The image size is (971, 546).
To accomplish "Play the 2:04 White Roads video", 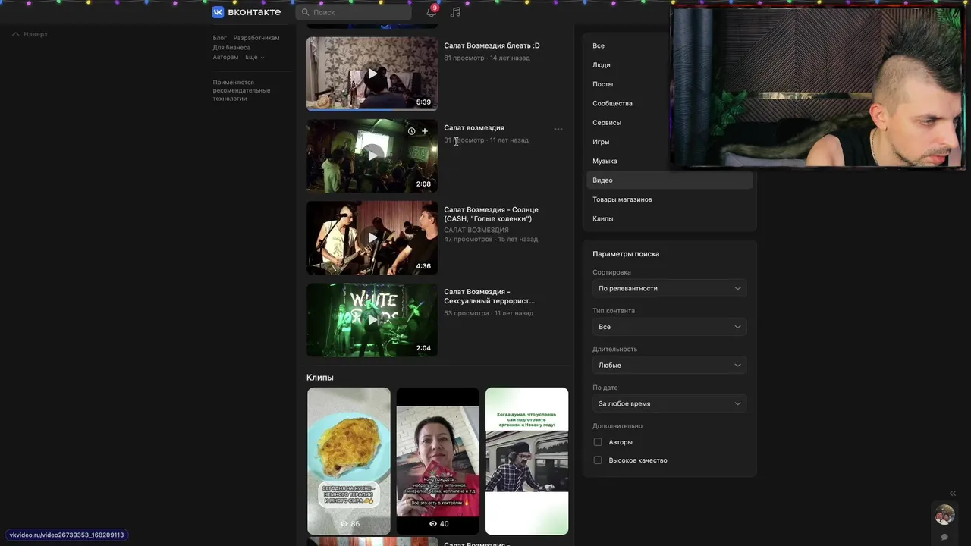I will coord(372,319).
